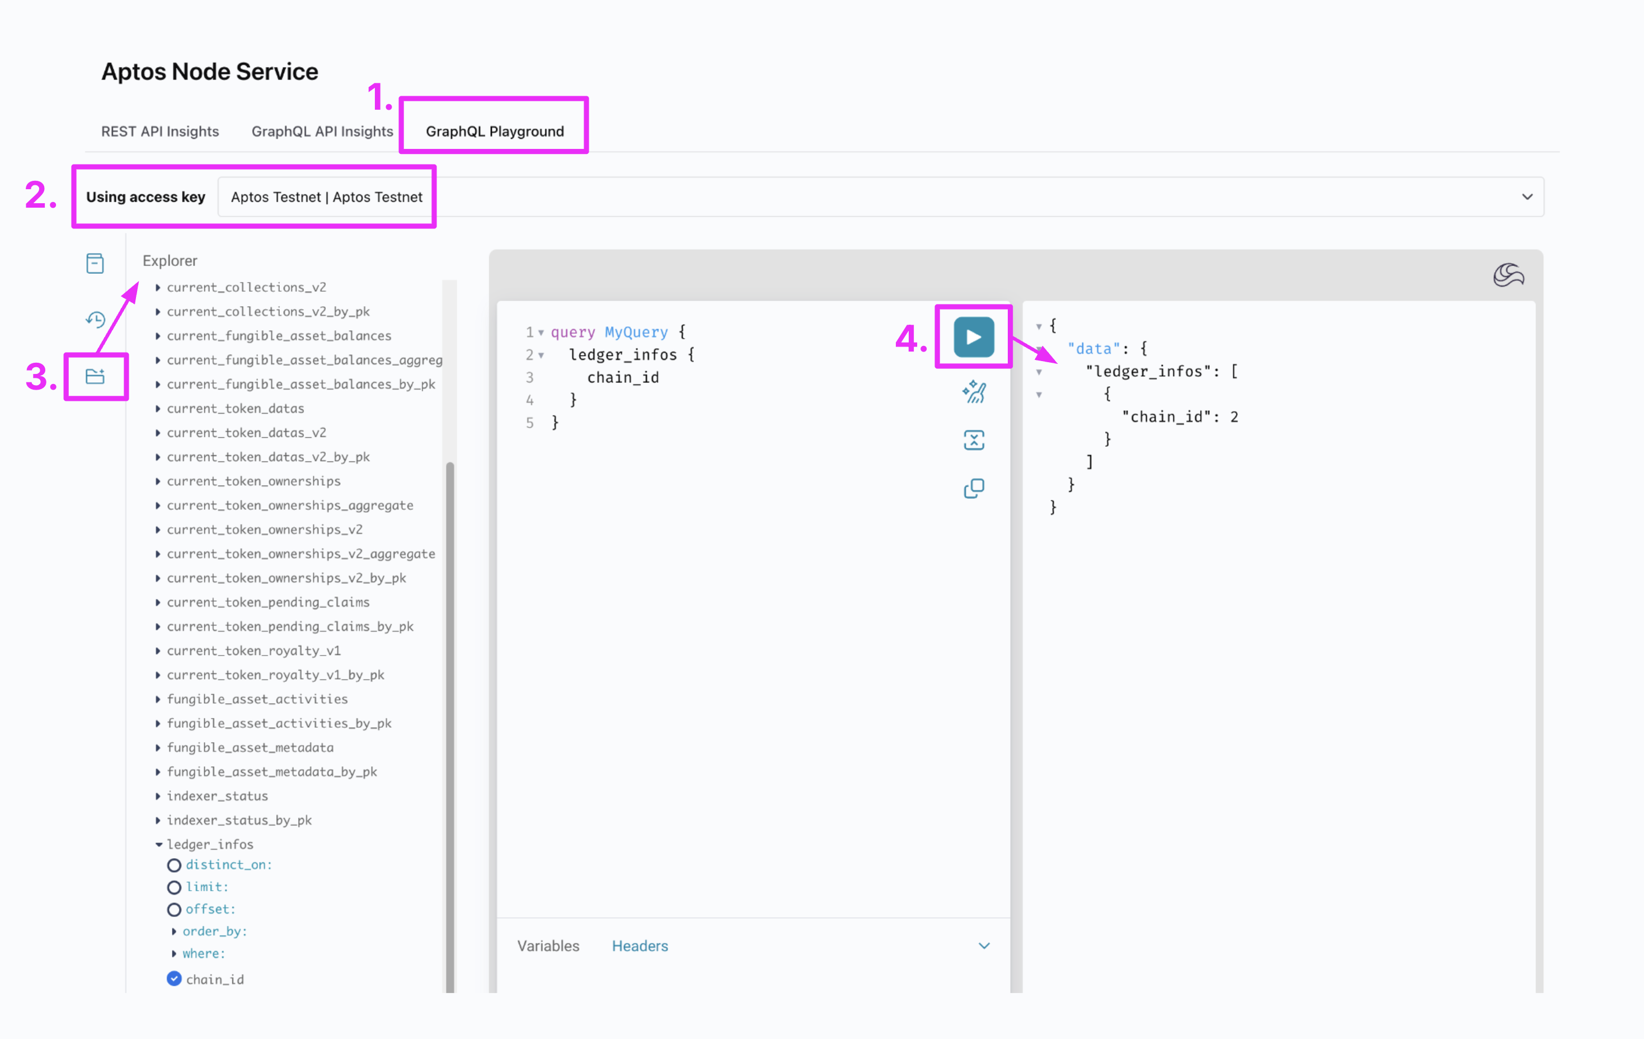The image size is (1644, 1039).
Task: Switch to GraphQL API Insights tab
Action: point(322,131)
